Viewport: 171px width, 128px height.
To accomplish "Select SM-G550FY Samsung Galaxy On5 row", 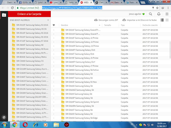I will coord(110,50).
